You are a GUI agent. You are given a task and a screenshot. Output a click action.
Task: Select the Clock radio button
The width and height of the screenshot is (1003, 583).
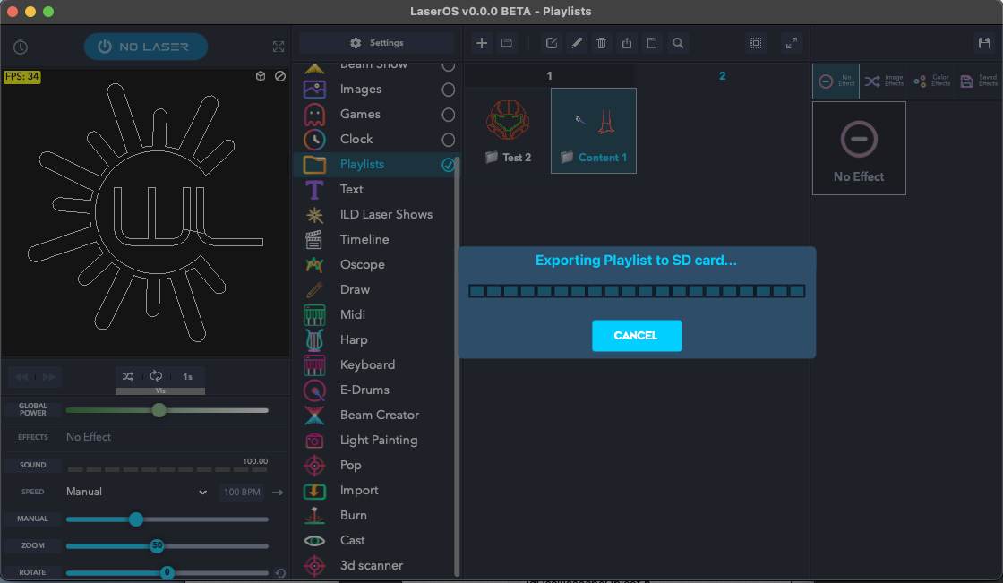pyautogui.click(x=449, y=140)
